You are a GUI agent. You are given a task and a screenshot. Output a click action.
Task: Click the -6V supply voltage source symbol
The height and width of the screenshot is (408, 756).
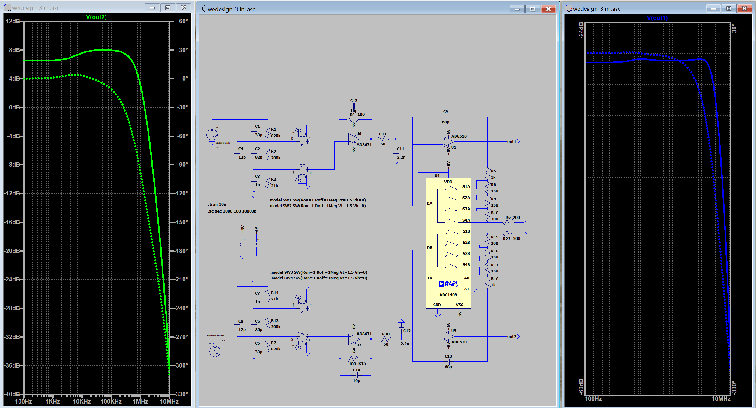[x=257, y=244]
